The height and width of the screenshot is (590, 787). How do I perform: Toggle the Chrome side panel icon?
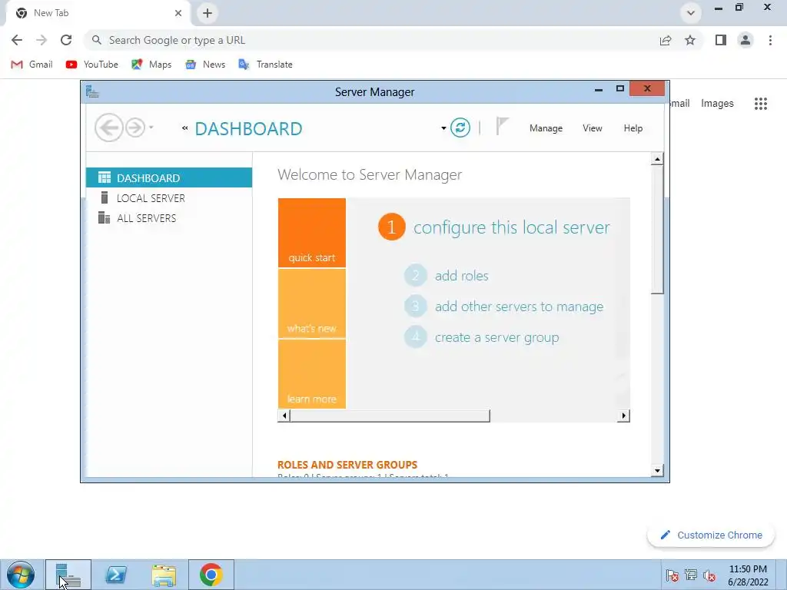click(x=721, y=40)
